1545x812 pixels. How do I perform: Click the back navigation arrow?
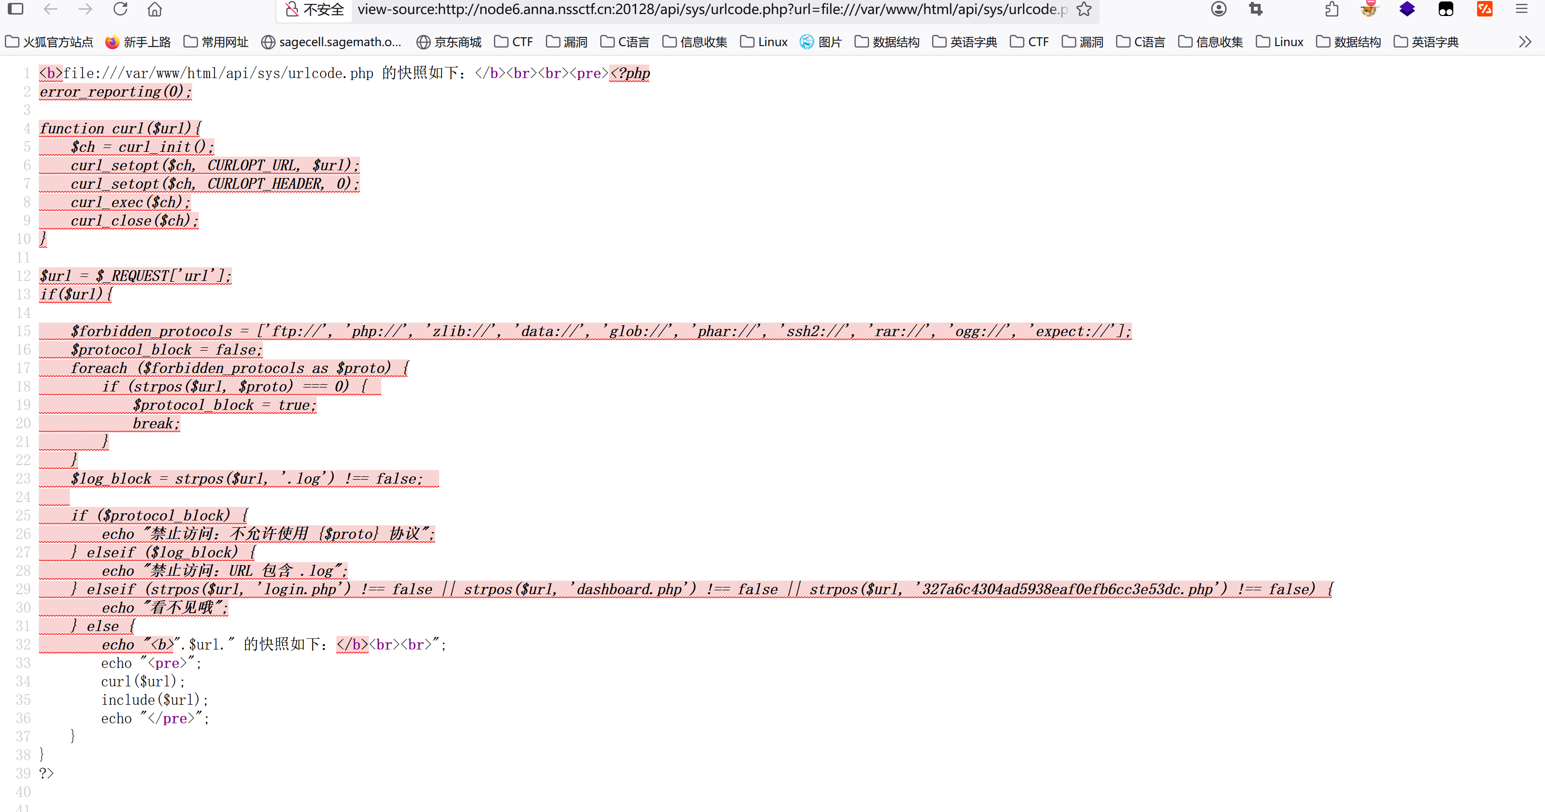click(x=51, y=9)
